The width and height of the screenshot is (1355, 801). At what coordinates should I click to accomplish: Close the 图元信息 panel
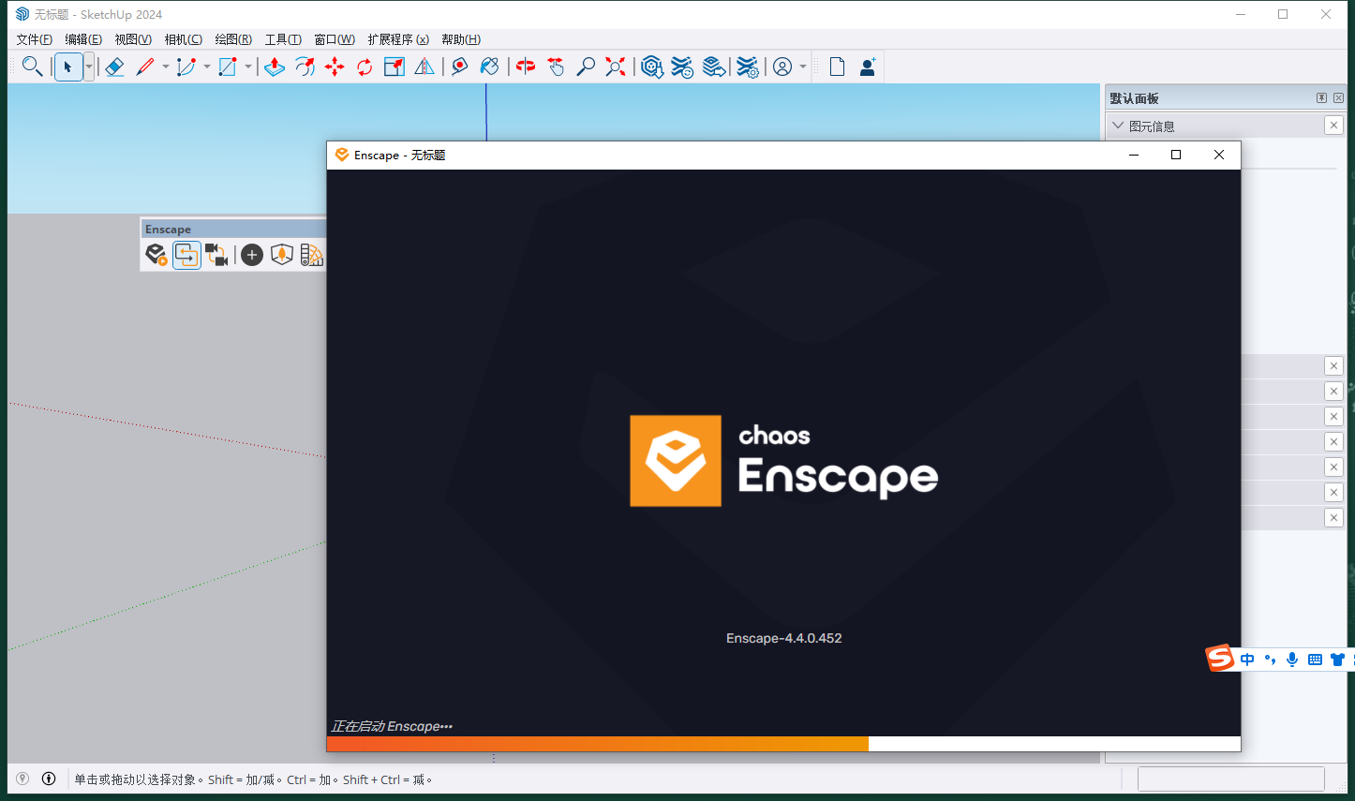pyautogui.click(x=1333, y=126)
